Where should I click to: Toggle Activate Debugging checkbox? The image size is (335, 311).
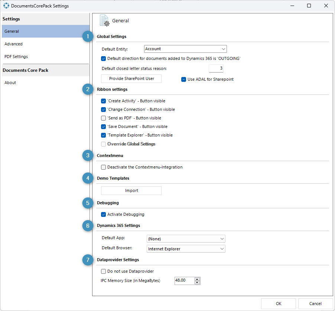[103, 214]
